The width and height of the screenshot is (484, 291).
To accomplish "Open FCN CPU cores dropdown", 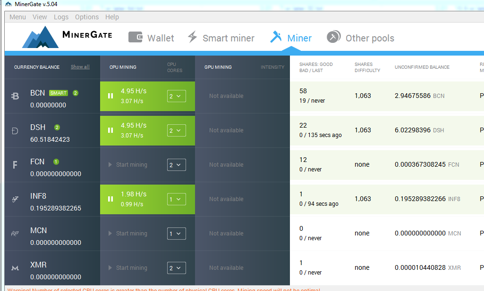I will point(177,165).
